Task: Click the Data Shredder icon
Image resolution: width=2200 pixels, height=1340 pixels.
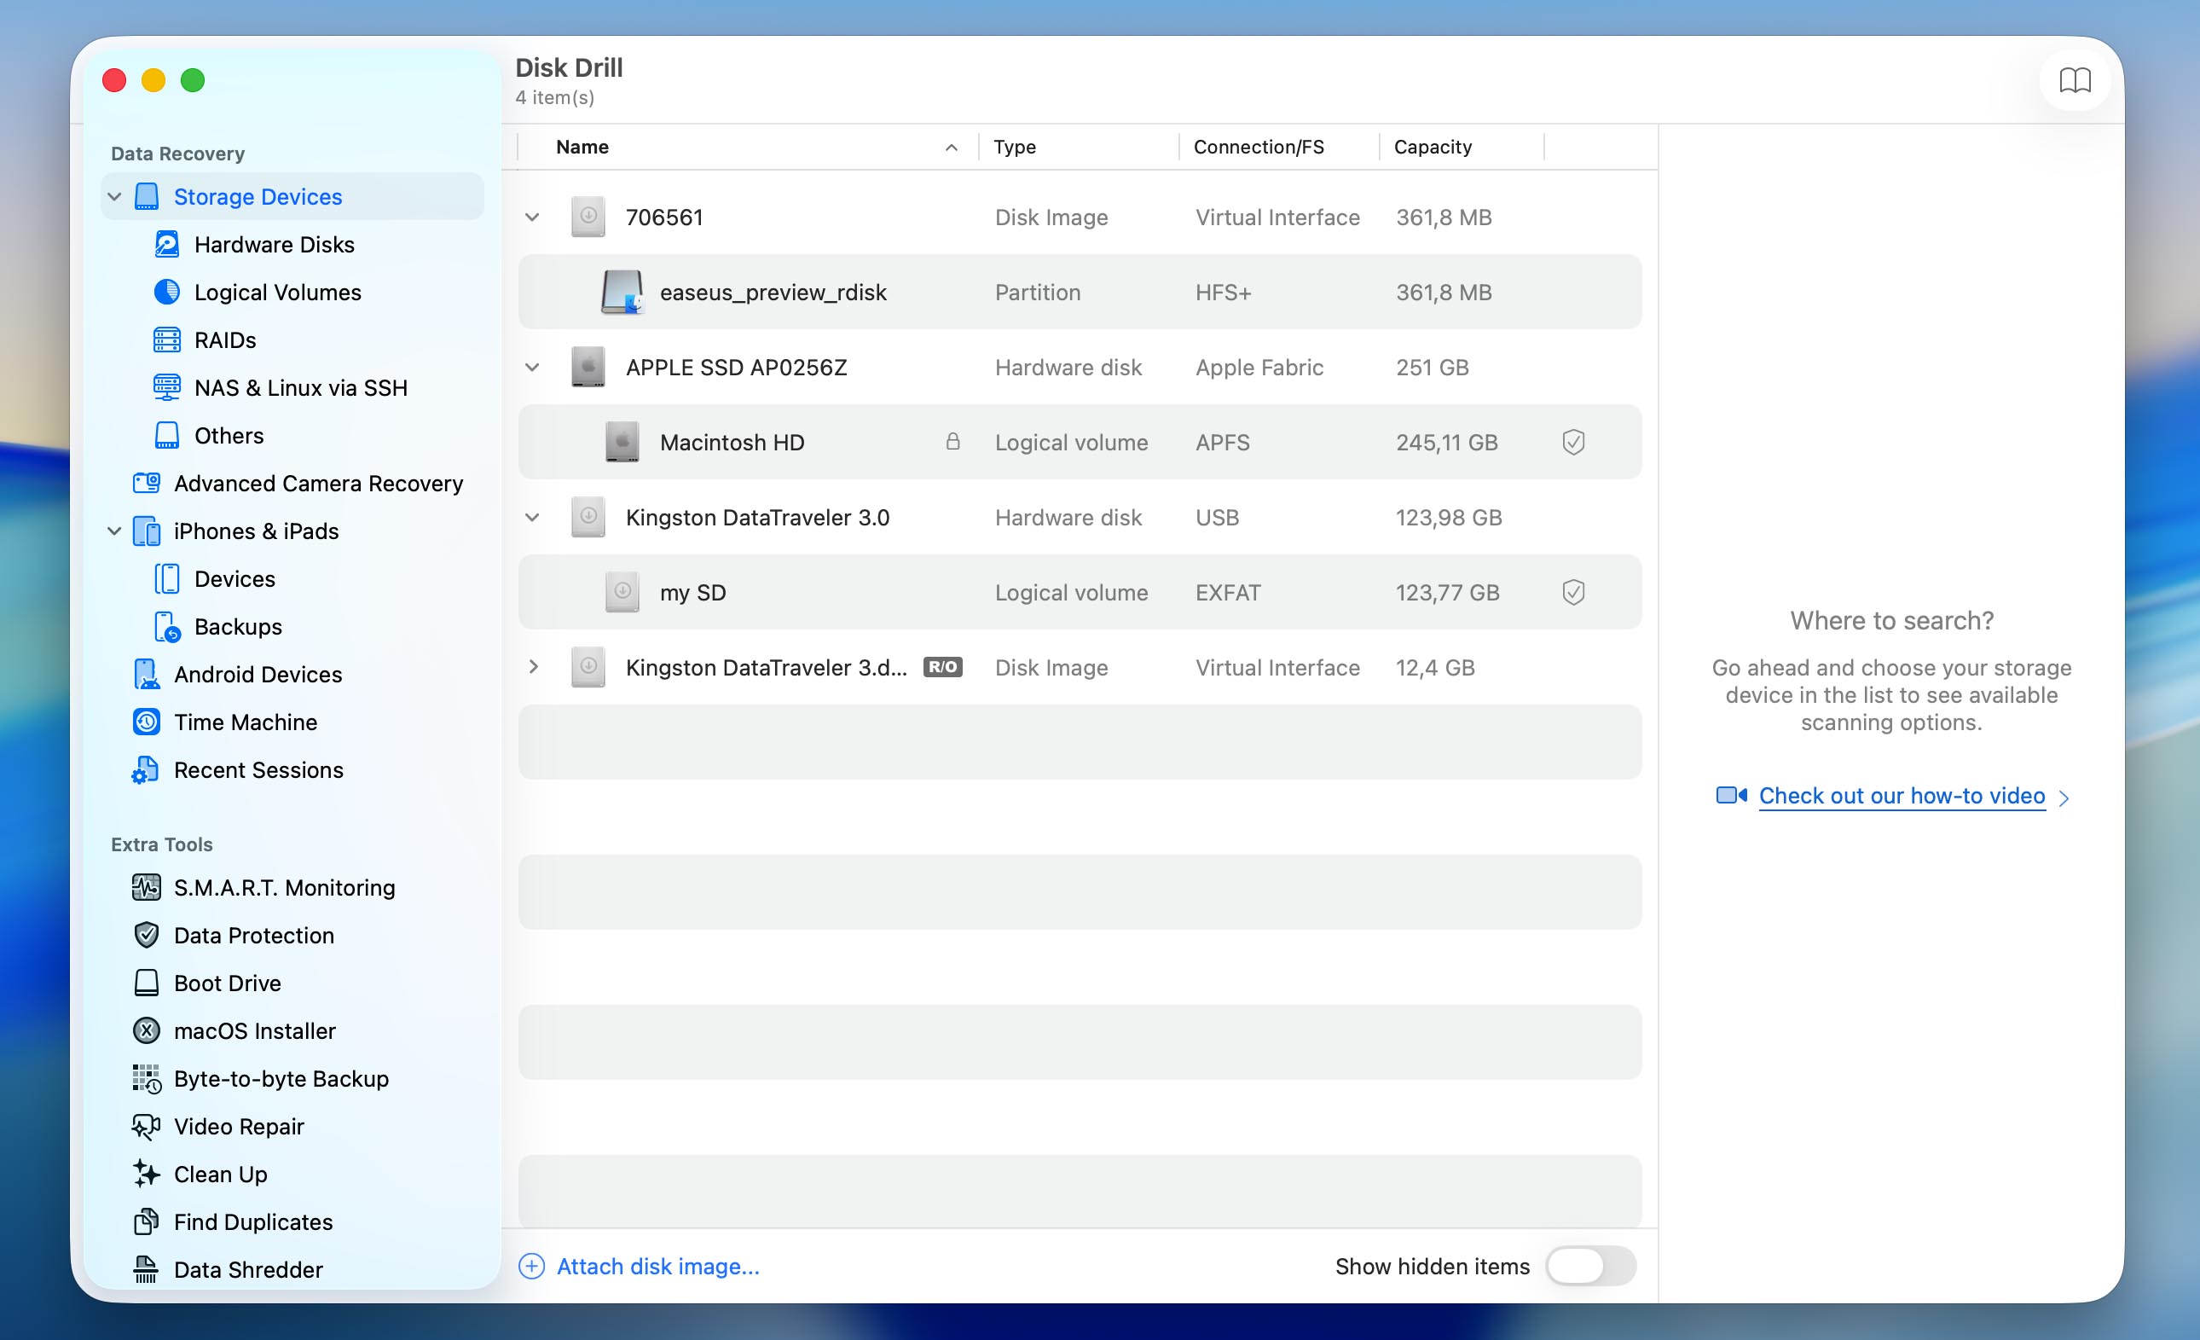Action: point(146,1269)
